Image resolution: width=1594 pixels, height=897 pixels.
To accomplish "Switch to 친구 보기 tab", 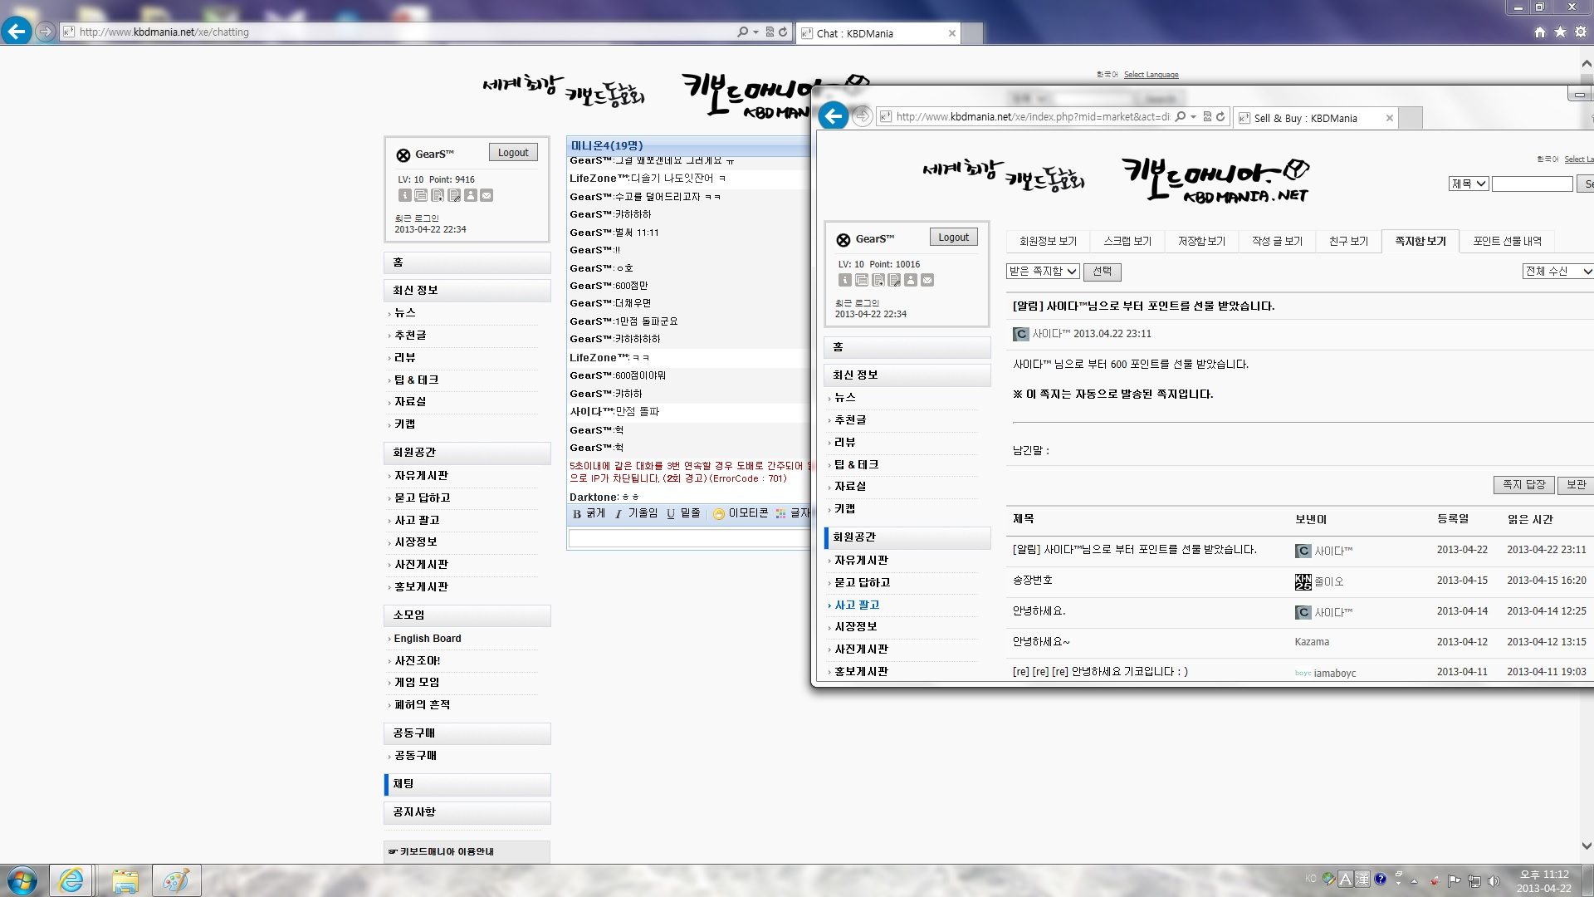I will coord(1347,241).
